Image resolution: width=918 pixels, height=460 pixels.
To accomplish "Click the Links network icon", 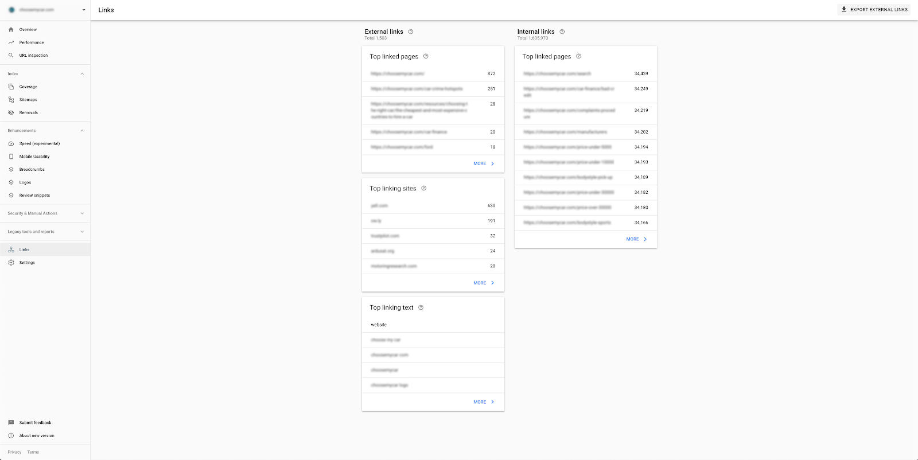I will [x=11, y=250].
